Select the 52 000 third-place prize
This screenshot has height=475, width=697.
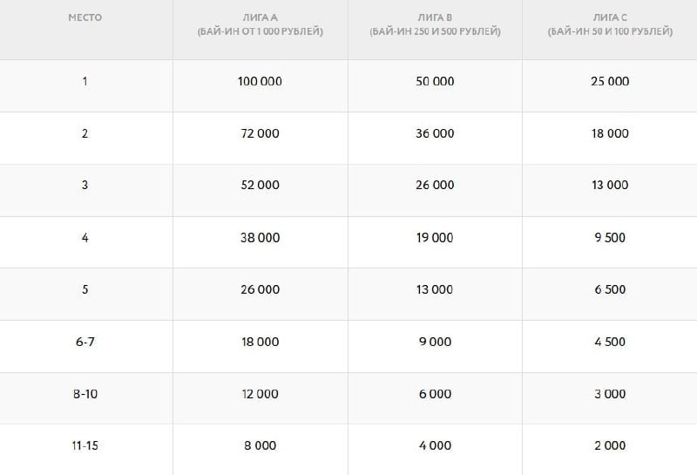click(260, 185)
